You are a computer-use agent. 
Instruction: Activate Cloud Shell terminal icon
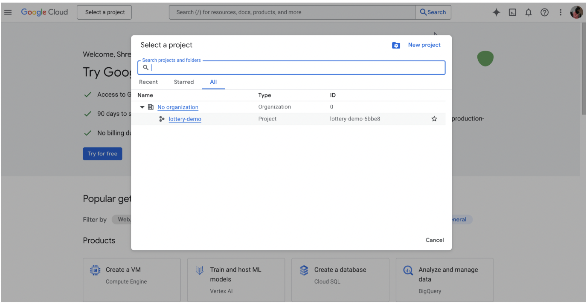click(512, 12)
